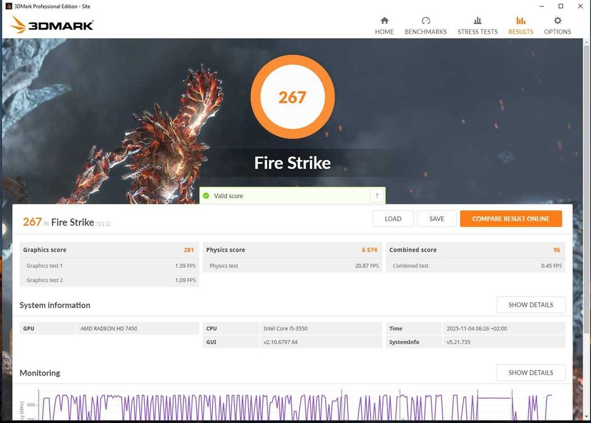Click the orange 267 score circle
The height and width of the screenshot is (423, 591).
pyautogui.click(x=292, y=97)
